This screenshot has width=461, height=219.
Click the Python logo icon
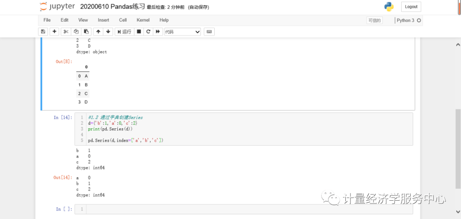tap(389, 7)
